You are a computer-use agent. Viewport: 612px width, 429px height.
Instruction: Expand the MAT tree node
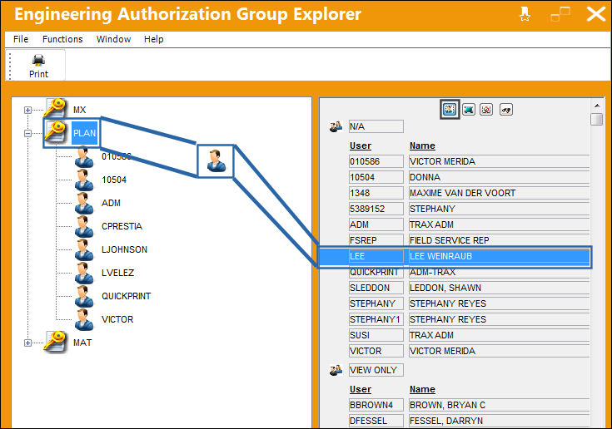pyautogui.click(x=27, y=343)
